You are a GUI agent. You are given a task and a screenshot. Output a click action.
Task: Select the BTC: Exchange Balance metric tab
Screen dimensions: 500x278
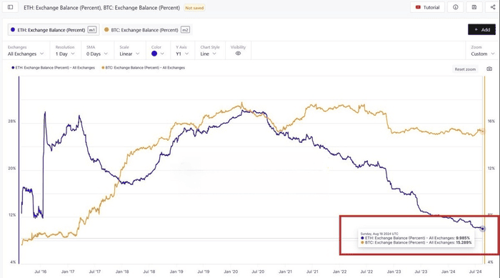click(x=147, y=30)
